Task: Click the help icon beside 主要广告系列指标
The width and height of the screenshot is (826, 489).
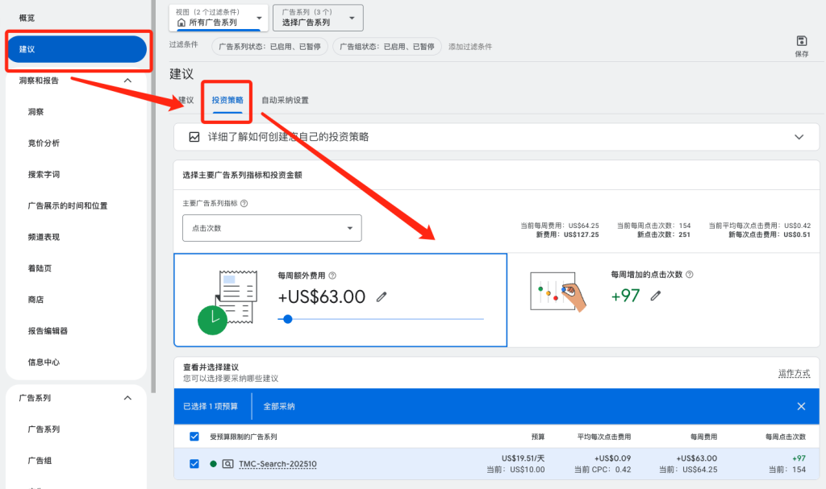Action: click(244, 203)
